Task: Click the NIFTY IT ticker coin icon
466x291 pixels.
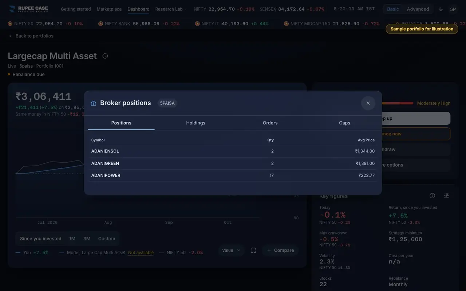Action: click(x=197, y=24)
